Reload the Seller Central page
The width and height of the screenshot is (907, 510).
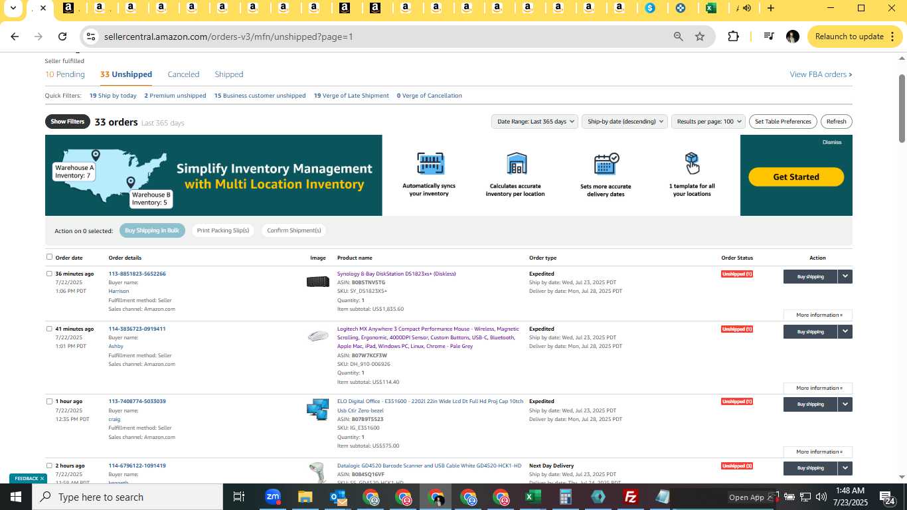coord(62,37)
